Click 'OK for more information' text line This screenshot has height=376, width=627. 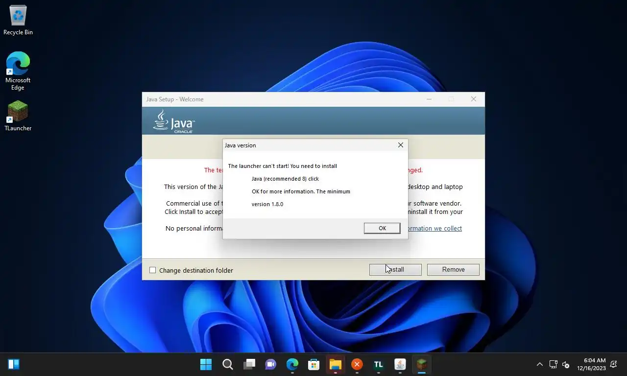click(x=301, y=191)
